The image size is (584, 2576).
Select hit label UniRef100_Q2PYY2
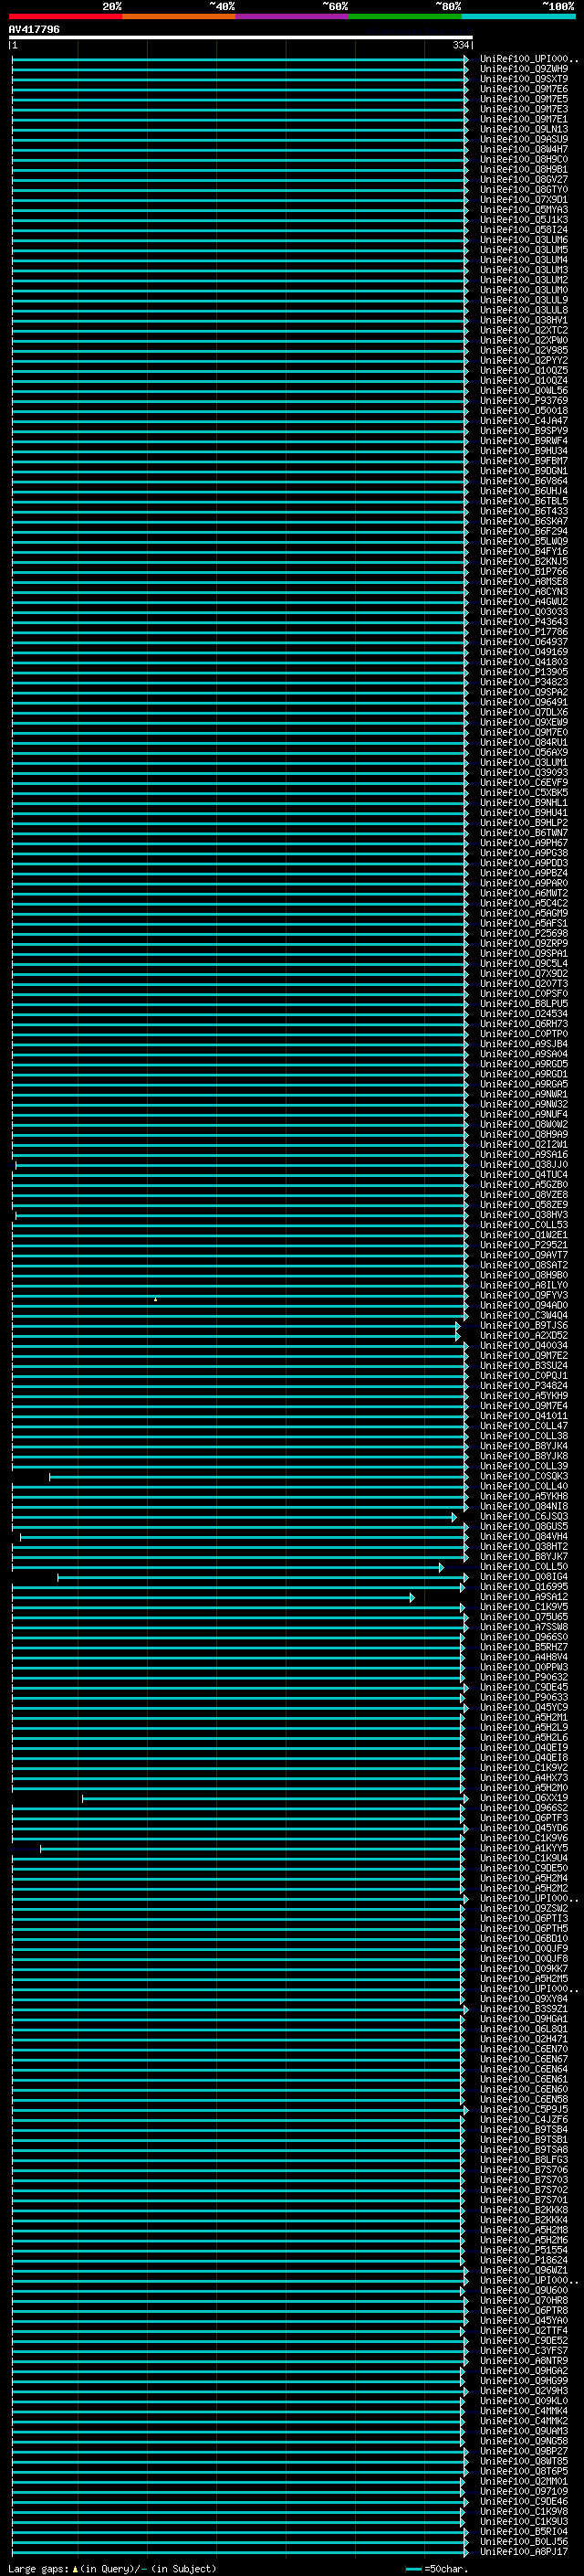(524, 360)
